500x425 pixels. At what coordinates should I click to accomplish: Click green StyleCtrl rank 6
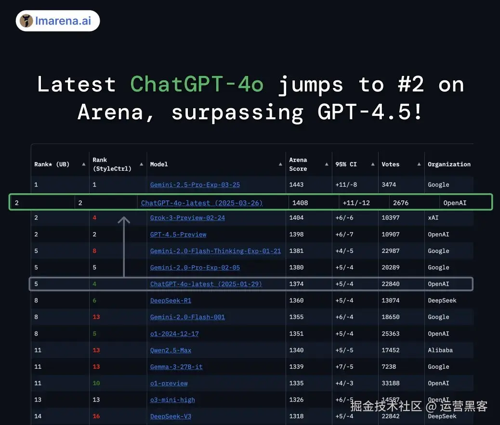[94, 300]
